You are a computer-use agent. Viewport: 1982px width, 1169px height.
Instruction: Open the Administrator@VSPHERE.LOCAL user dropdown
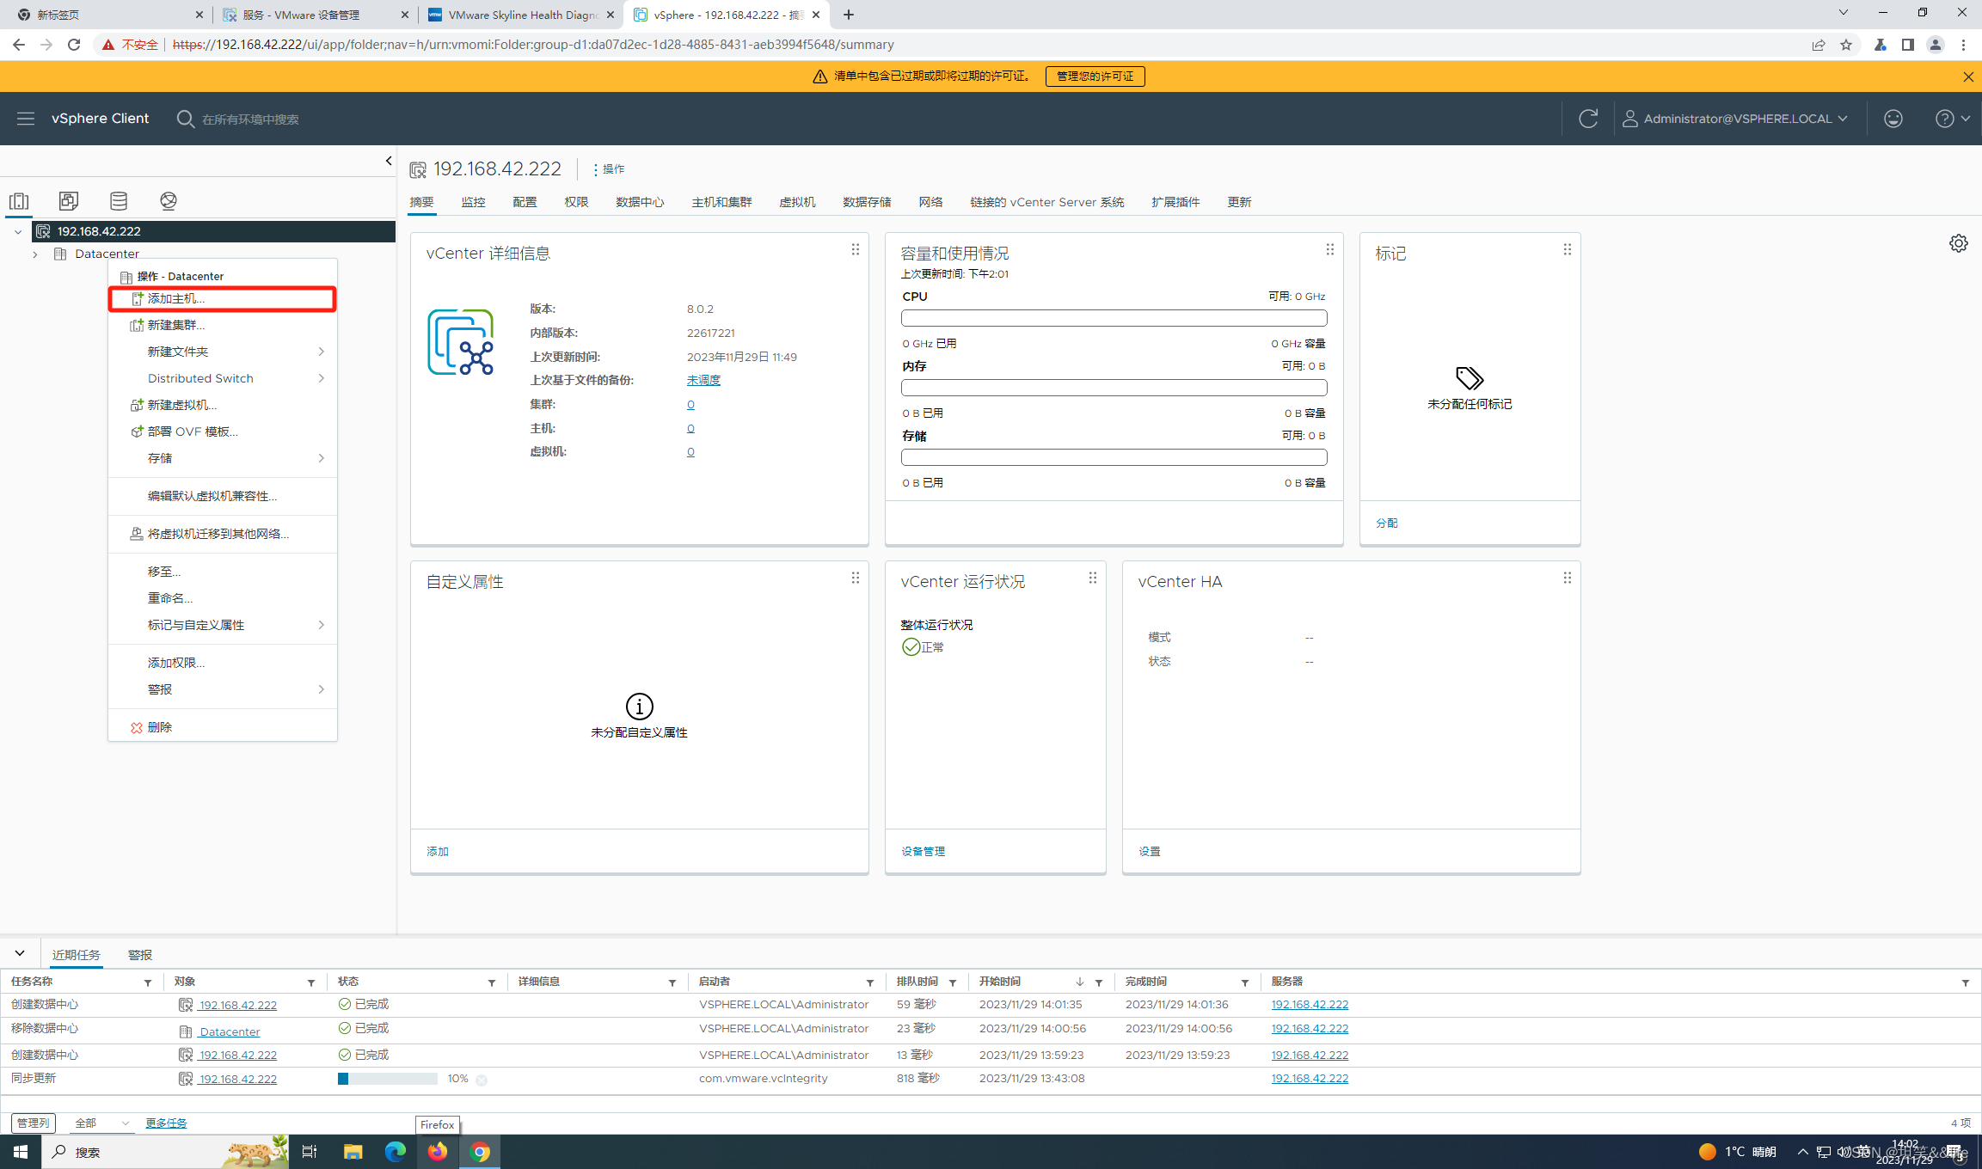(x=1735, y=119)
